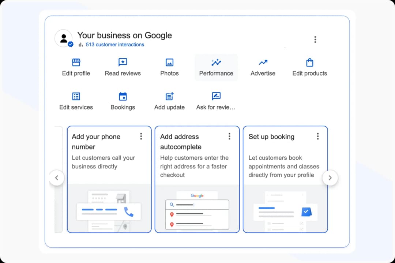Select the Bookings calendar icon
395x263 pixels.
(x=123, y=96)
